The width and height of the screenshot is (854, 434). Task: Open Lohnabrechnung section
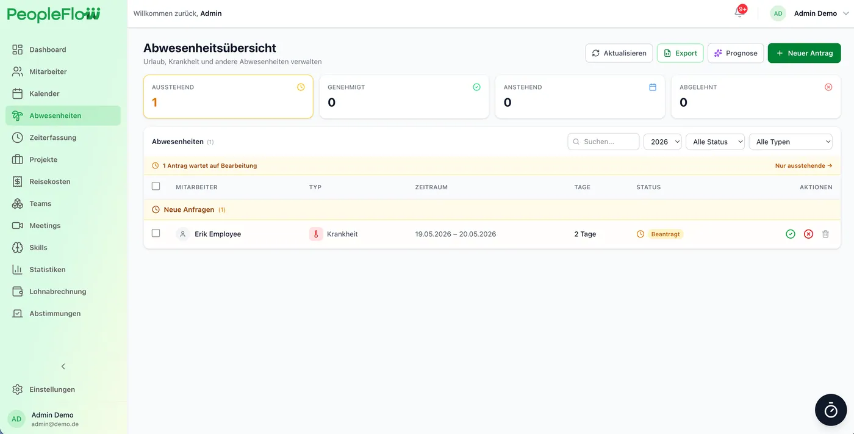(63, 291)
